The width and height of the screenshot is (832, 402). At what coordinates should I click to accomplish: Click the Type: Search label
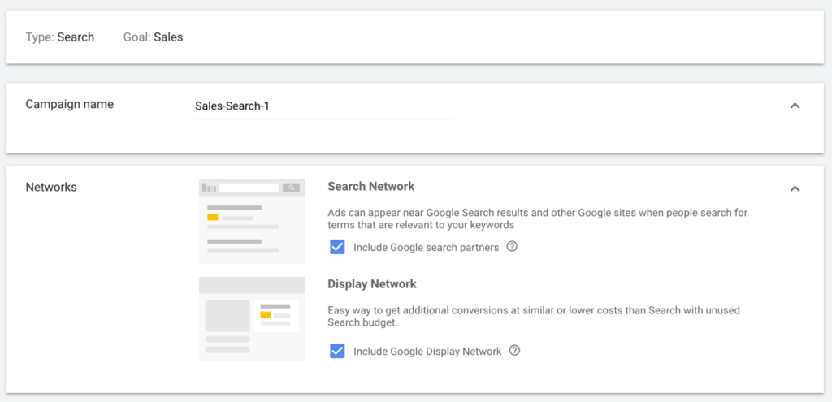coord(60,37)
